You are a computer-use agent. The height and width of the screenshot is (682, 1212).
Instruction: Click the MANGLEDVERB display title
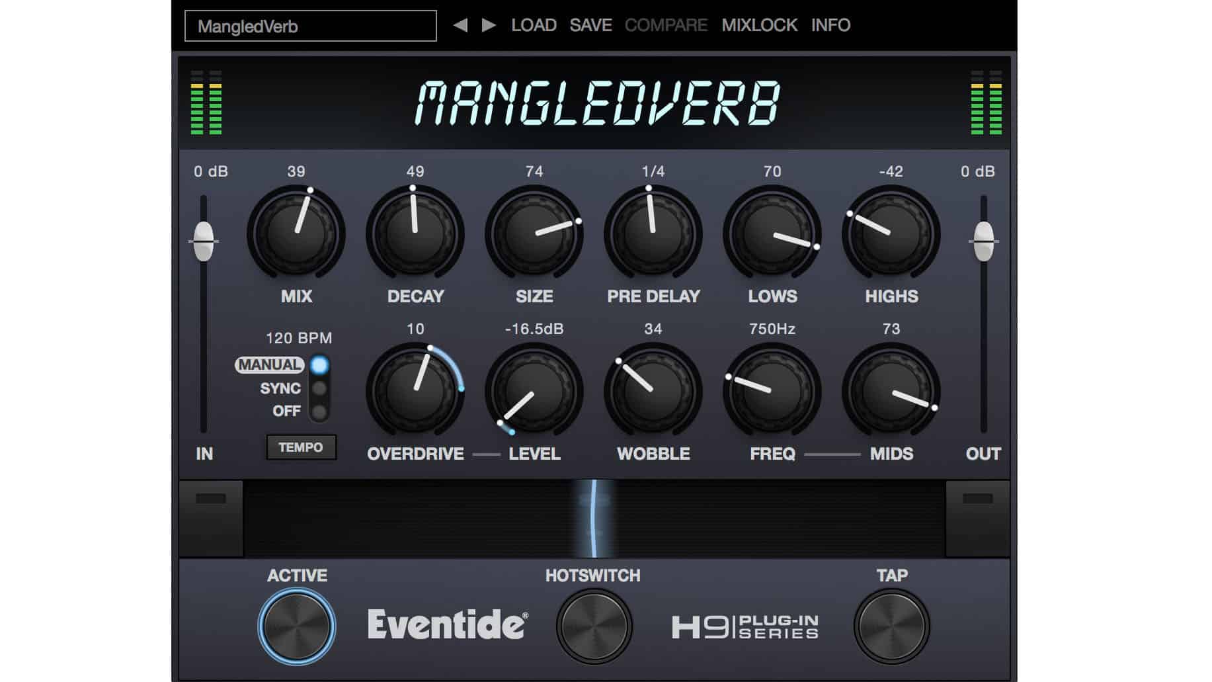tap(598, 103)
